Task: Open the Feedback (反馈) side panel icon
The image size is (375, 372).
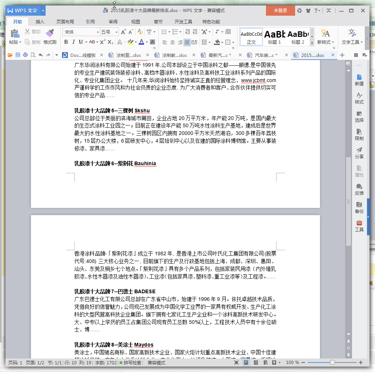Action: (359, 186)
